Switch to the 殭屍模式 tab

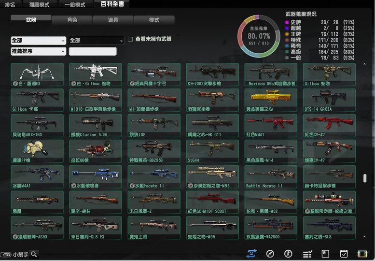[x=39, y=4]
